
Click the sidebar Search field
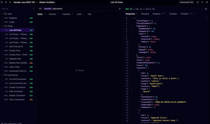pos(17,9)
